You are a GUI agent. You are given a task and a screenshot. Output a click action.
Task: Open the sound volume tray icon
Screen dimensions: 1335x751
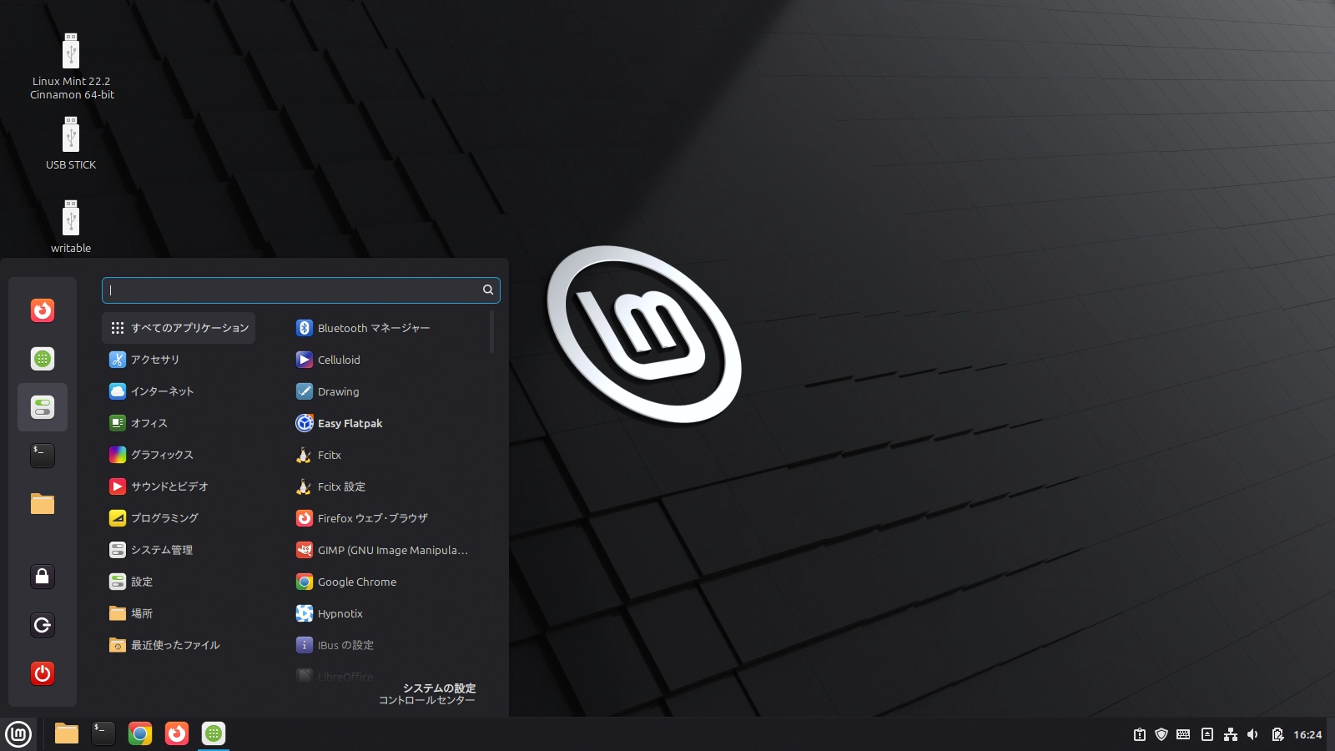pos(1252,734)
